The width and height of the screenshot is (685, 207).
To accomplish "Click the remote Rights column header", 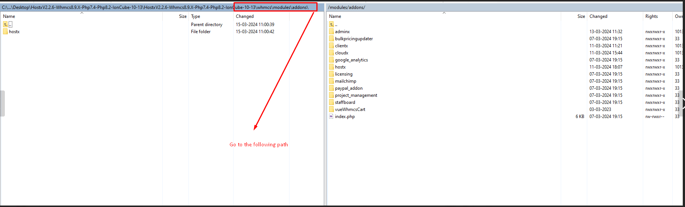I will [651, 16].
